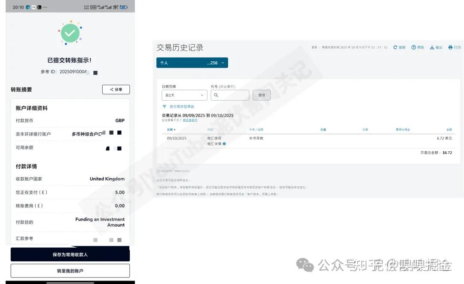Click the 价格 column header
This screenshot has width=464, height=284.
click(x=365, y=129)
